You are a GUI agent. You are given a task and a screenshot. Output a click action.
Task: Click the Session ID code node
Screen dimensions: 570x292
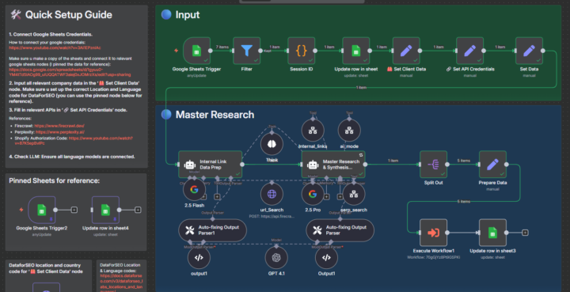302,51
